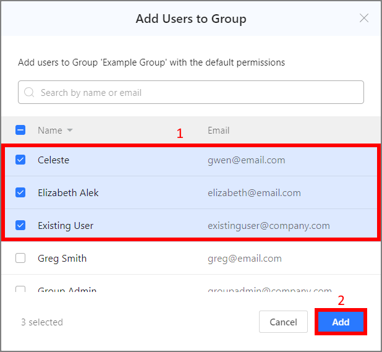Select the Greg Smith name
The height and width of the screenshot is (352, 382).
[x=62, y=259]
